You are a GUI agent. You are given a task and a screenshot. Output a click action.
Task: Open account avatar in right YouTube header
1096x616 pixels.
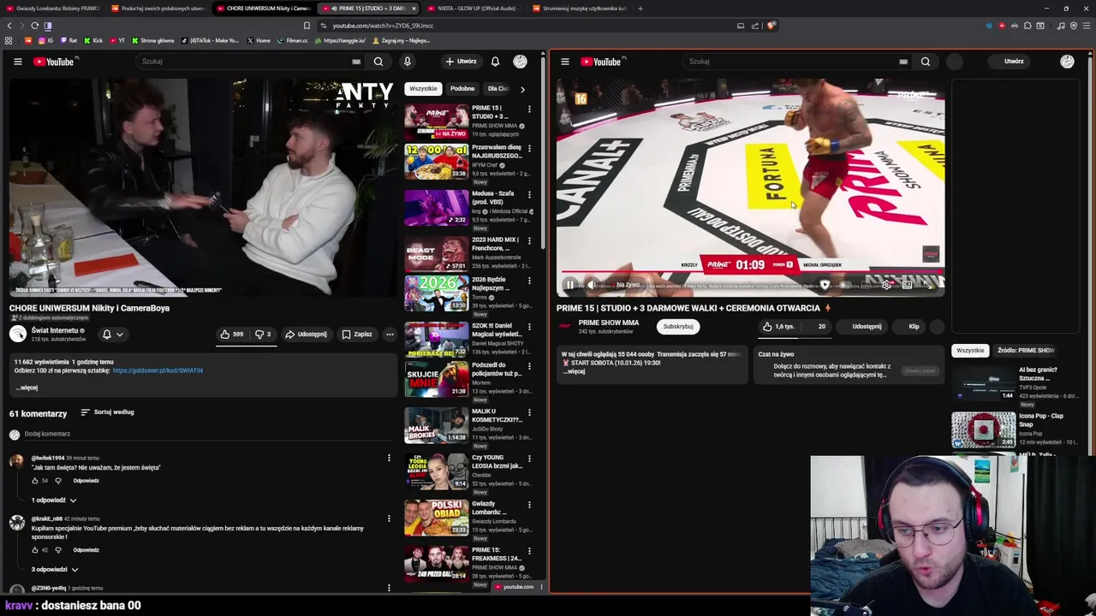pos(1067,62)
